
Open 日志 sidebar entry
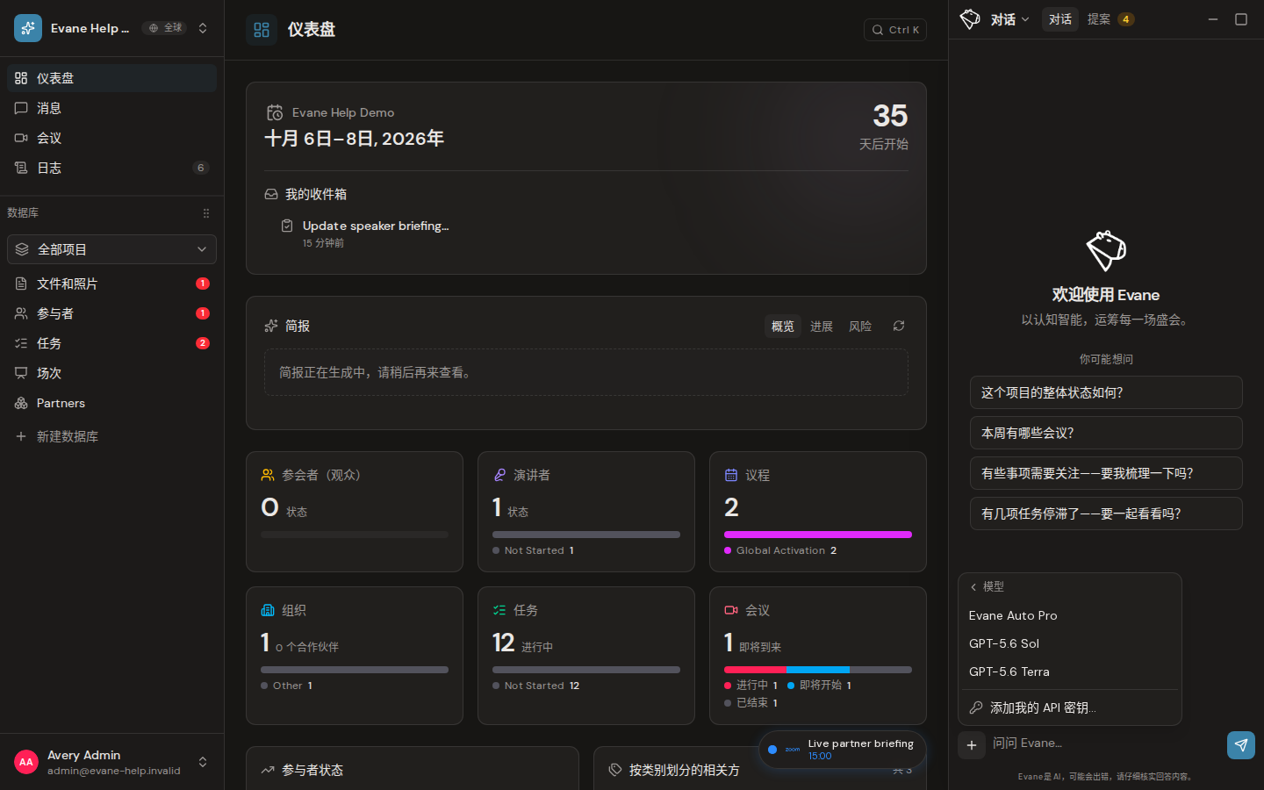tap(111, 168)
